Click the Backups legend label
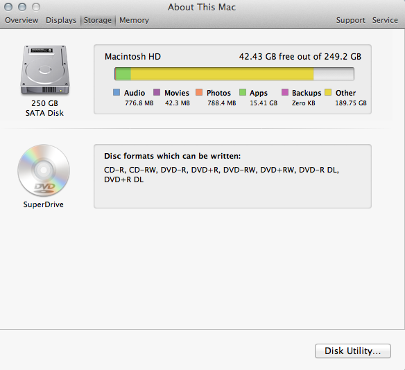 coord(307,93)
